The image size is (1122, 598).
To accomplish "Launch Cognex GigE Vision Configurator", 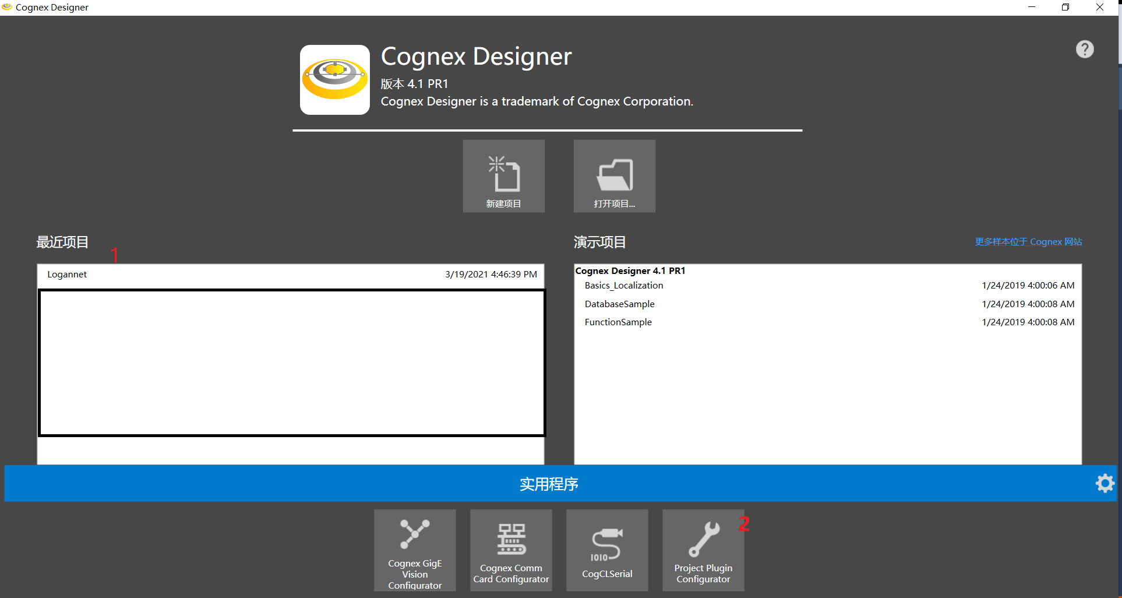I will pos(415,550).
